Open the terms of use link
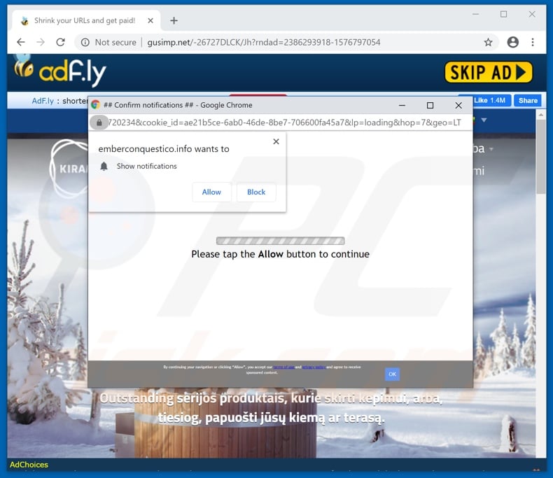 (x=283, y=367)
